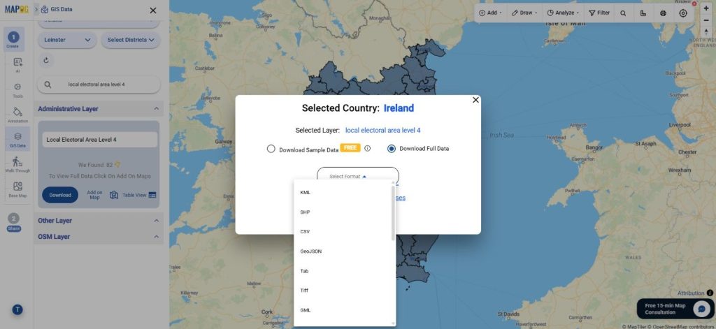Image resolution: width=716 pixels, height=329 pixels.
Task: Expand the Other Layer section
Action: point(156,221)
